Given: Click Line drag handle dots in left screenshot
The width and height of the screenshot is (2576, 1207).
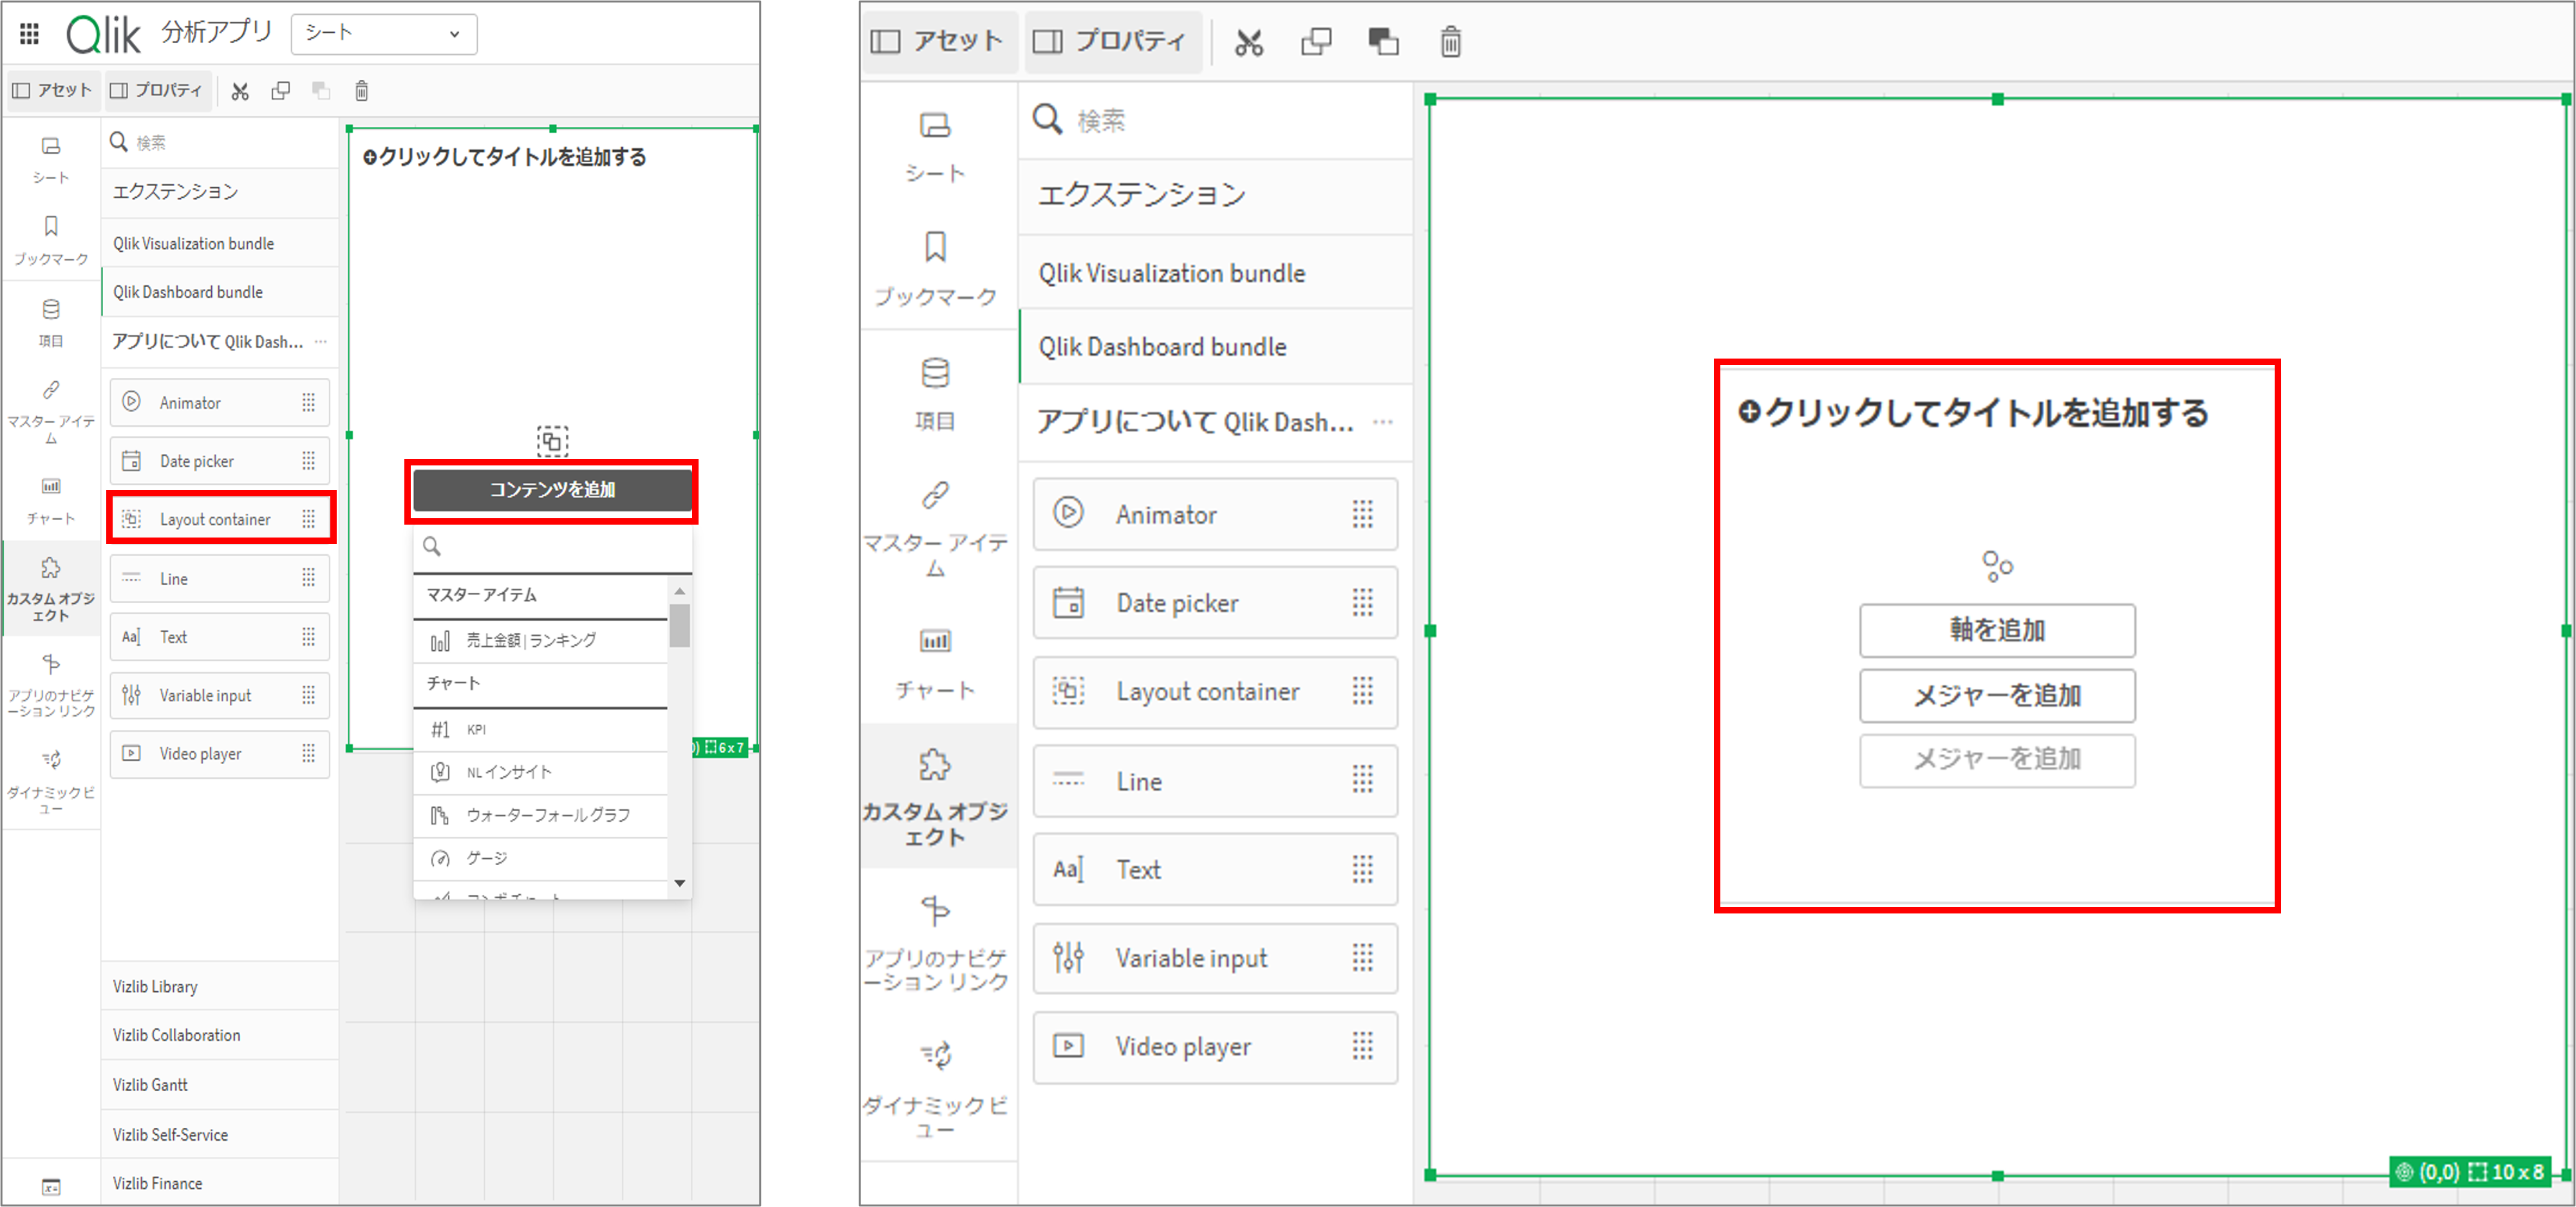Looking at the screenshot, I should coord(308,578).
